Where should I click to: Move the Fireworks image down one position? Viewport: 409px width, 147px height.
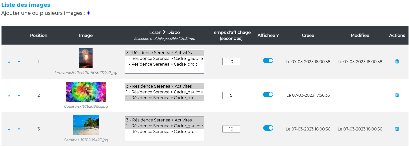(19, 62)
